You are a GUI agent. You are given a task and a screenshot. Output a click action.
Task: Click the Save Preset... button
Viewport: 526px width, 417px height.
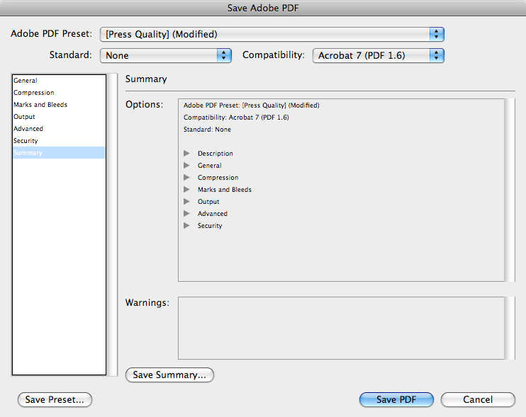tap(55, 399)
